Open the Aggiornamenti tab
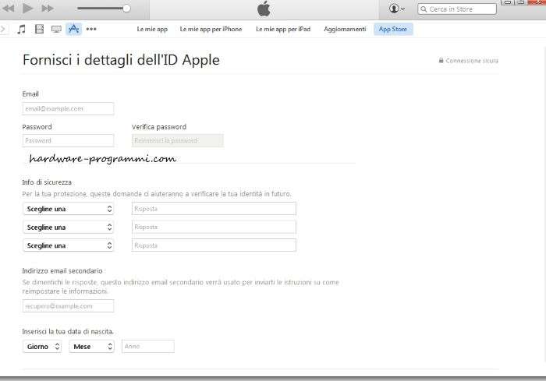 coord(345,30)
